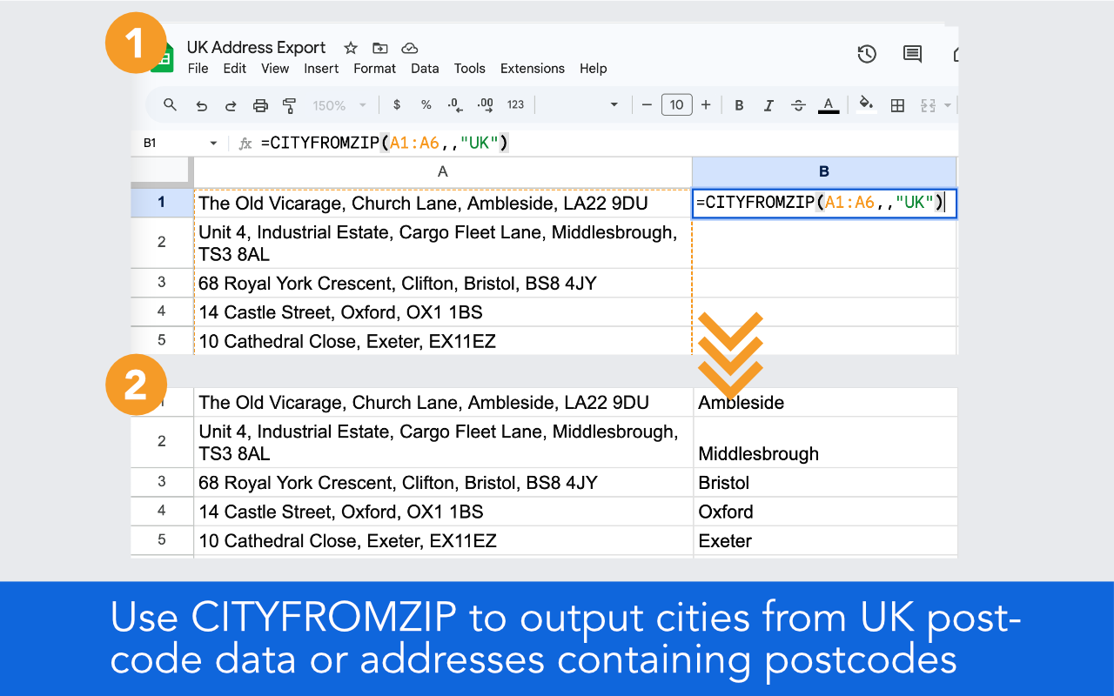Open the fill color bucket
This screenshot has height=696, width=1114.
[x=866, y=104]
